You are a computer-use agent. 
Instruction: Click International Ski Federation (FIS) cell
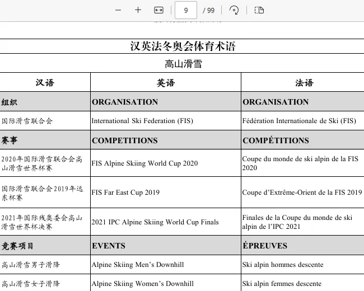[x=166, y=121]
